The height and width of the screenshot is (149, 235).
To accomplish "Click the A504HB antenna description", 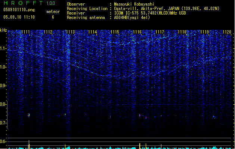I will pyautogui.click(x=132, y=17).
